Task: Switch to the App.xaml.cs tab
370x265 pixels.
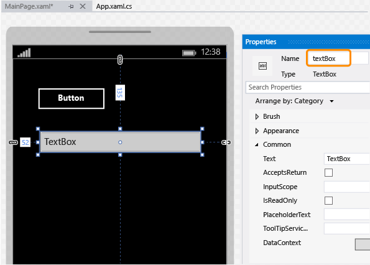Action: pyautogui.click(x=114, y=6)
